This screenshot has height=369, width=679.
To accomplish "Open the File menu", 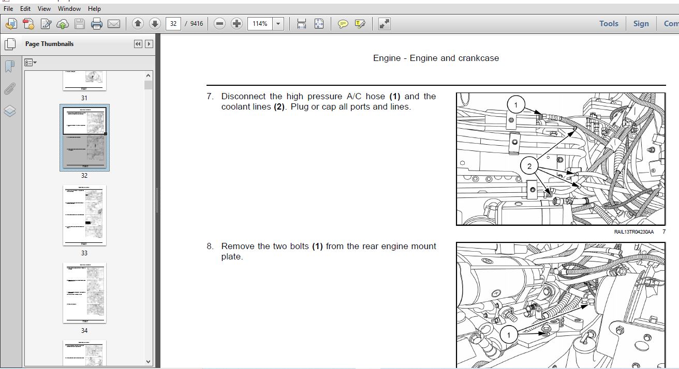I will tap(8, 8).
